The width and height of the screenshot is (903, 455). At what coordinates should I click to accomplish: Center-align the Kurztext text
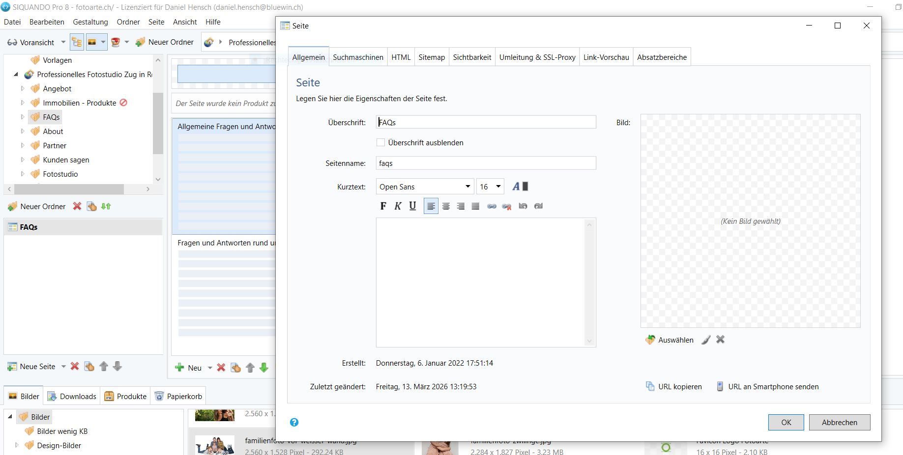pos(446,206)
